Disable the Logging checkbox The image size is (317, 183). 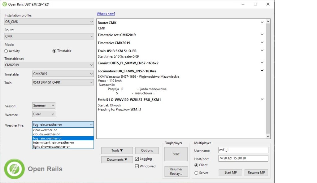pyautogui.click(x=137, y=159)
